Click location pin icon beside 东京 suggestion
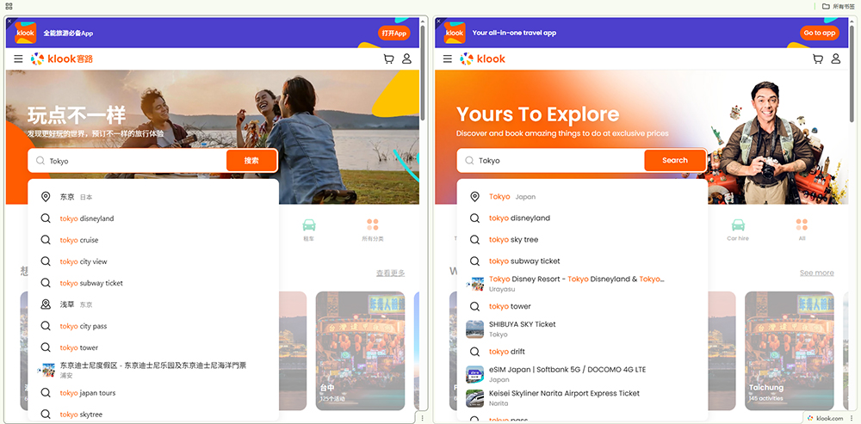This screenshot has height=424, width=861. point(46,196)
